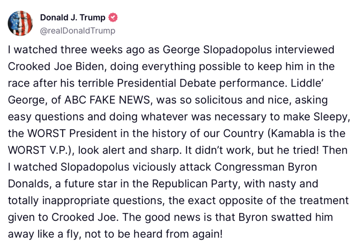Image resolution: width=357 pixels, height=246 pixels.
Task: Click the words 'George Slopadopolus' in the post
Action: (217, 50)
